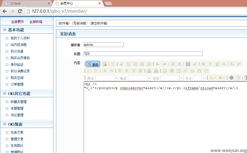
Task: Click 清空收件箱 to empty inbox
Action: 99,23
